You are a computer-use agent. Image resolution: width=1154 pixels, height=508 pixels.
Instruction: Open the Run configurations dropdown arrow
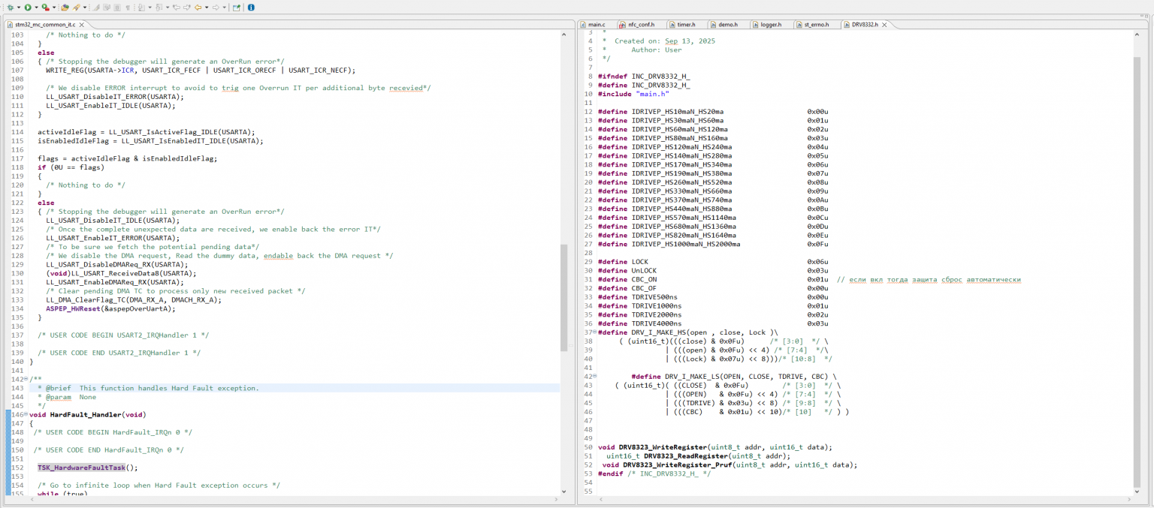point(35,8)
